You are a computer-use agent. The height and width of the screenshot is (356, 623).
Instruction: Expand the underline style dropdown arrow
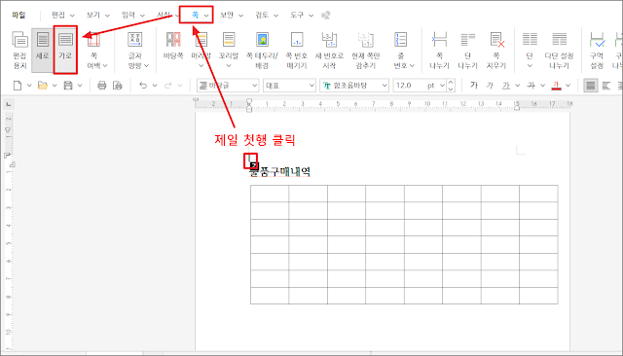[517, 86]
